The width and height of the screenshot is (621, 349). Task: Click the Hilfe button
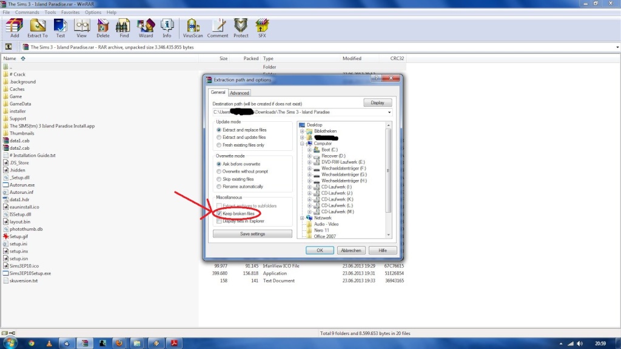tap(382, 250)
